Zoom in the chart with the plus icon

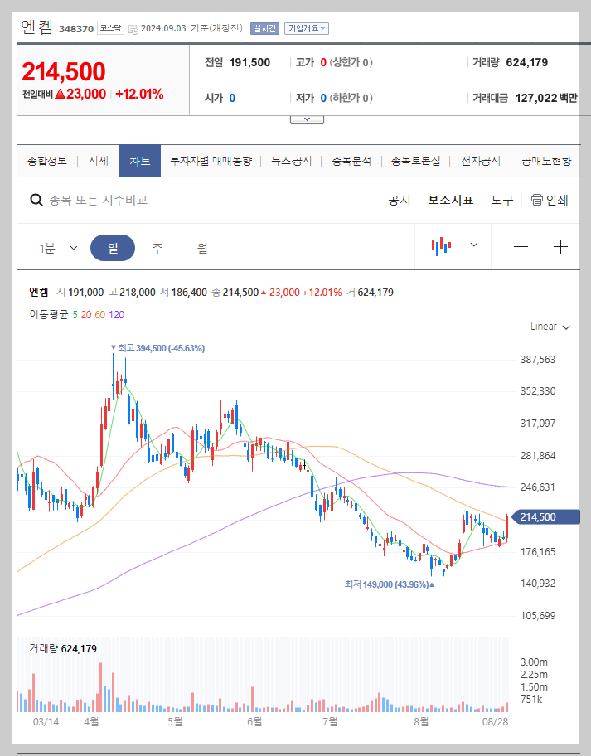(560, 246)
